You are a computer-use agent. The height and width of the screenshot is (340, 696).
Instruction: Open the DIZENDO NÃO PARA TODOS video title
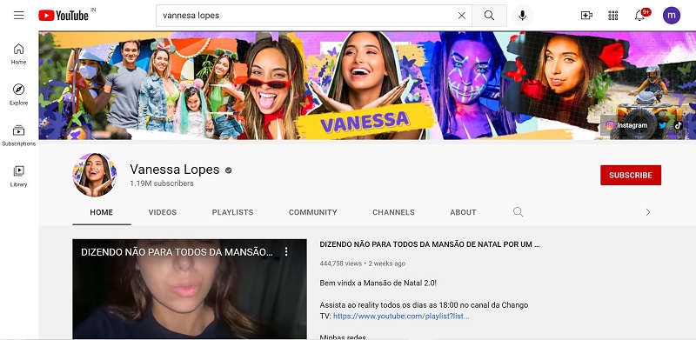tap(430, 244)
